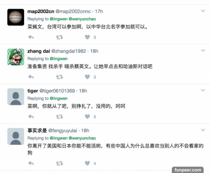Image resolution: width=210 pixels, height=173 pixels.
Task: Retweet zhang dai's tweet
Action: [x=59, y=77]
